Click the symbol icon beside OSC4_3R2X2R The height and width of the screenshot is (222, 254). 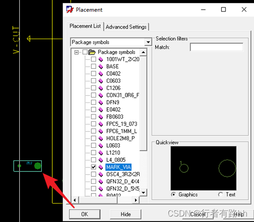pyautogui.click(x=101, y=174)
